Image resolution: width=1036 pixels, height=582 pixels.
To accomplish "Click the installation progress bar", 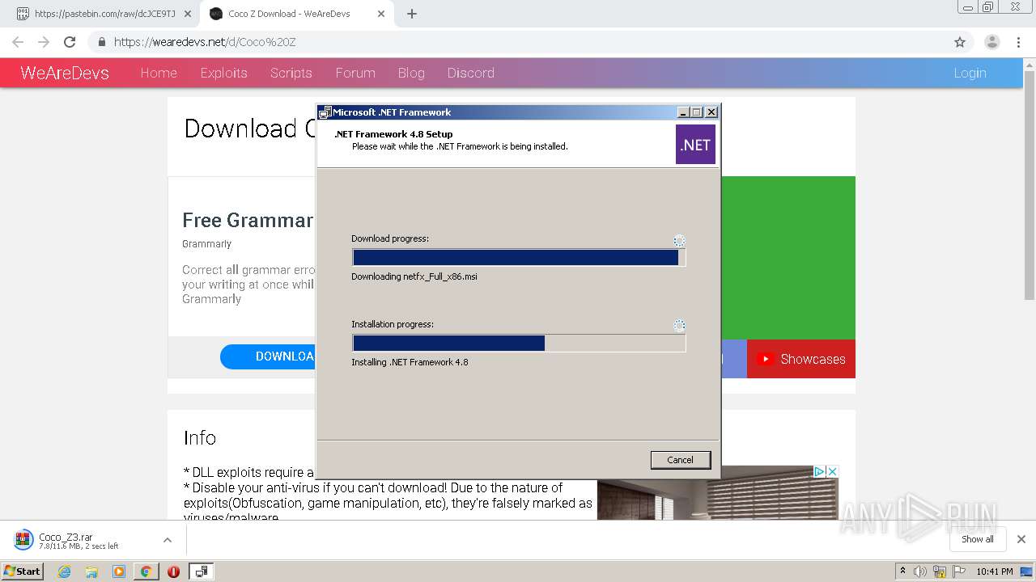I will (519, 344).
